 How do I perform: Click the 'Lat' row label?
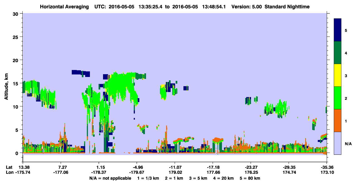(x=9, y=167)
